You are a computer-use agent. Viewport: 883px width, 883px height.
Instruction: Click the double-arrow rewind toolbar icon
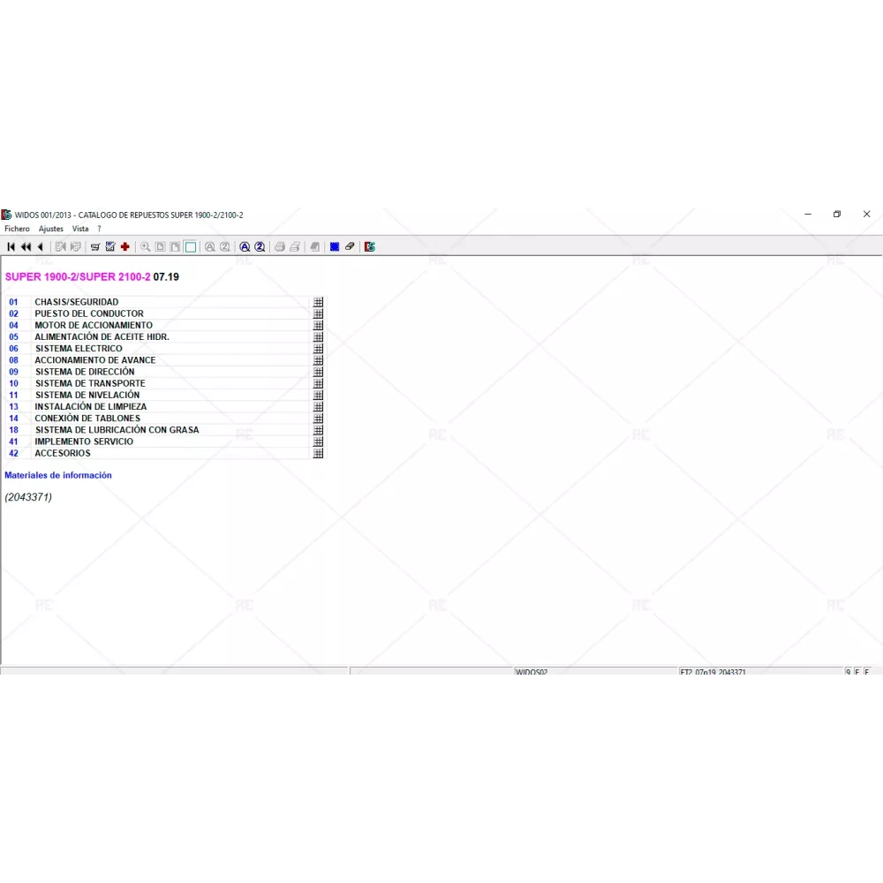tap(26, 247)
